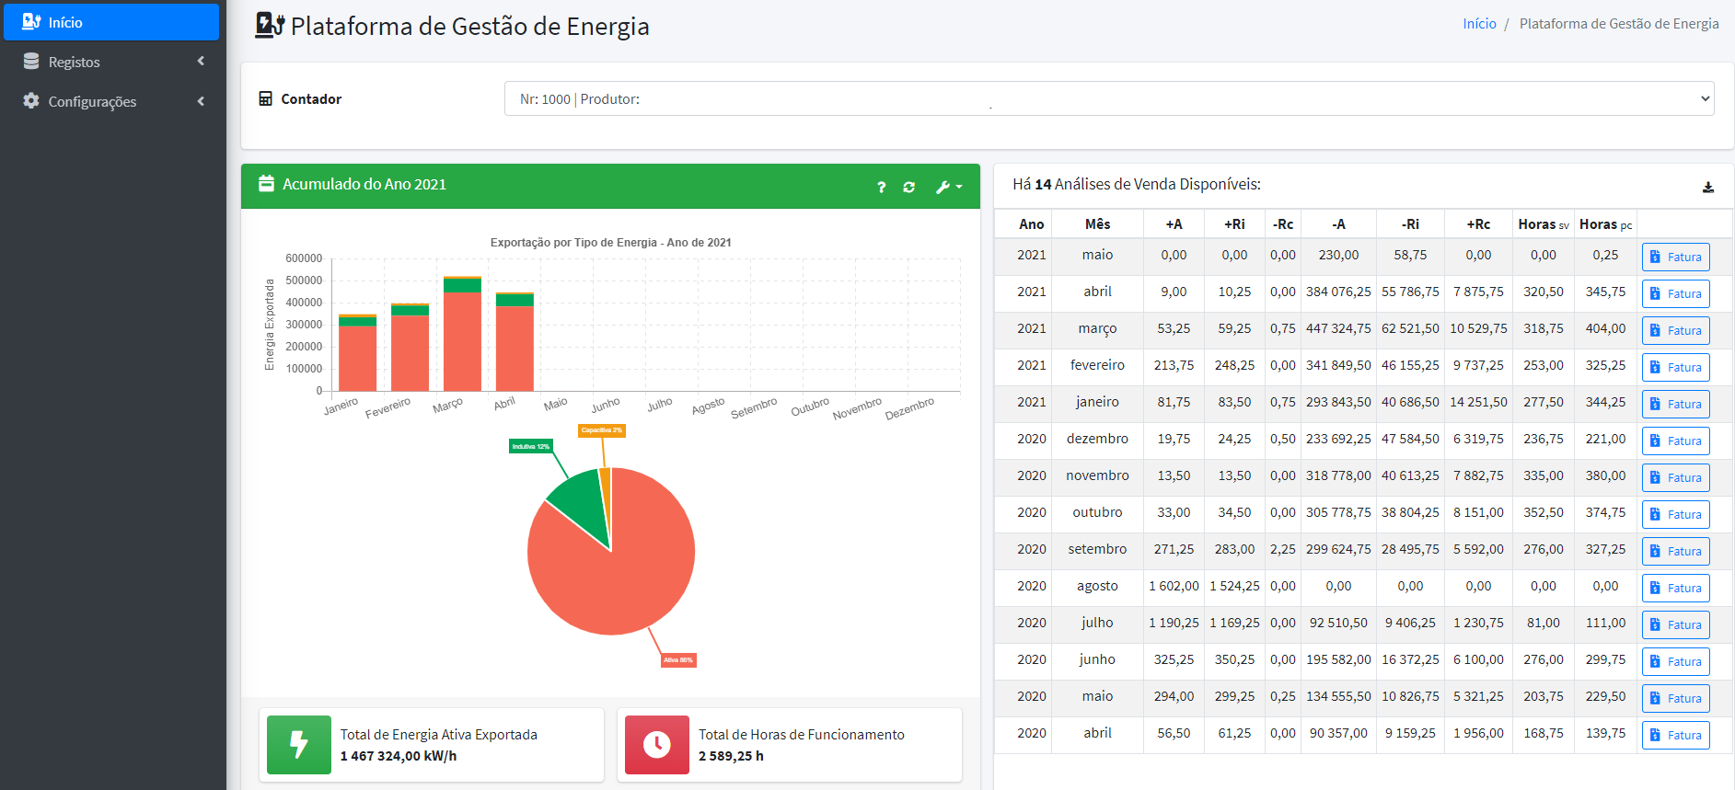The image size is (1735, 790).
Task: Open the wrench settings dropdown
Action: (948, 187)
